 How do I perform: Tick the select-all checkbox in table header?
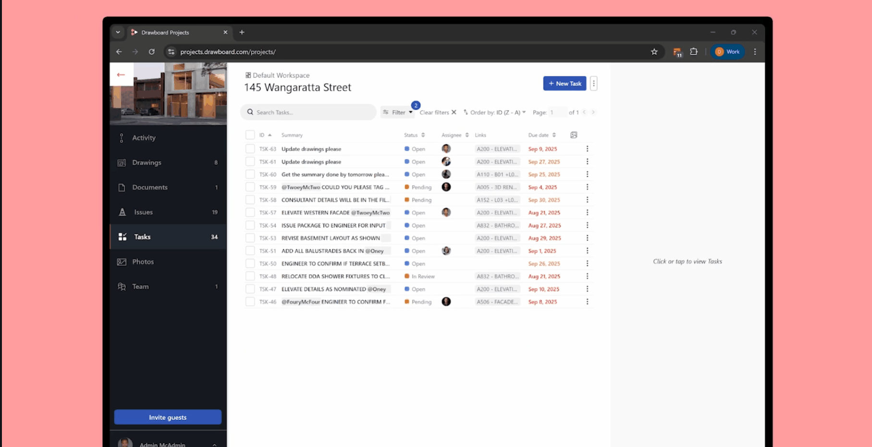point(250,135)
